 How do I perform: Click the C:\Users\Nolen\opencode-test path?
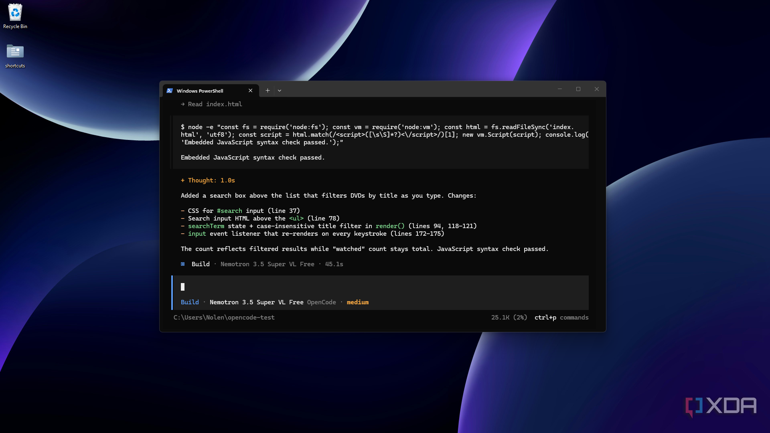(224, 318)
